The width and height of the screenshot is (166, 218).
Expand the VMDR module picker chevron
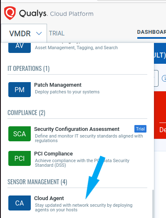pos(39,33)
